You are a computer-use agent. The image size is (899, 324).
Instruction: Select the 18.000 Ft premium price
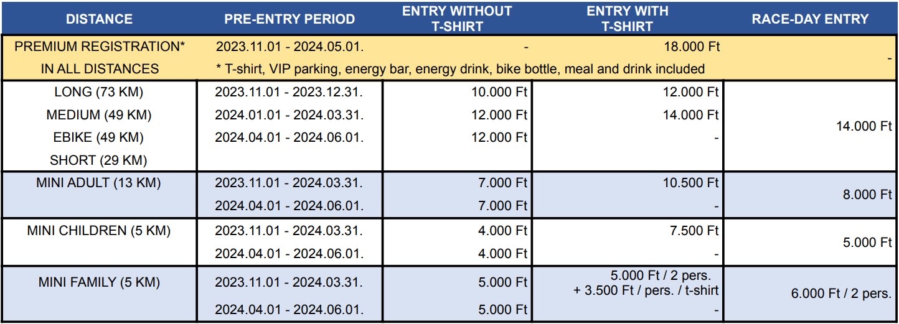pyautogui.click(x=692, y=47)
